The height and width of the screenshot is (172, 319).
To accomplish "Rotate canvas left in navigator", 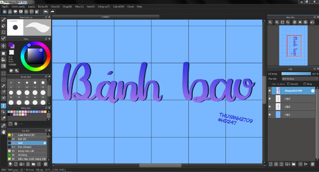I will click(294, 22).
